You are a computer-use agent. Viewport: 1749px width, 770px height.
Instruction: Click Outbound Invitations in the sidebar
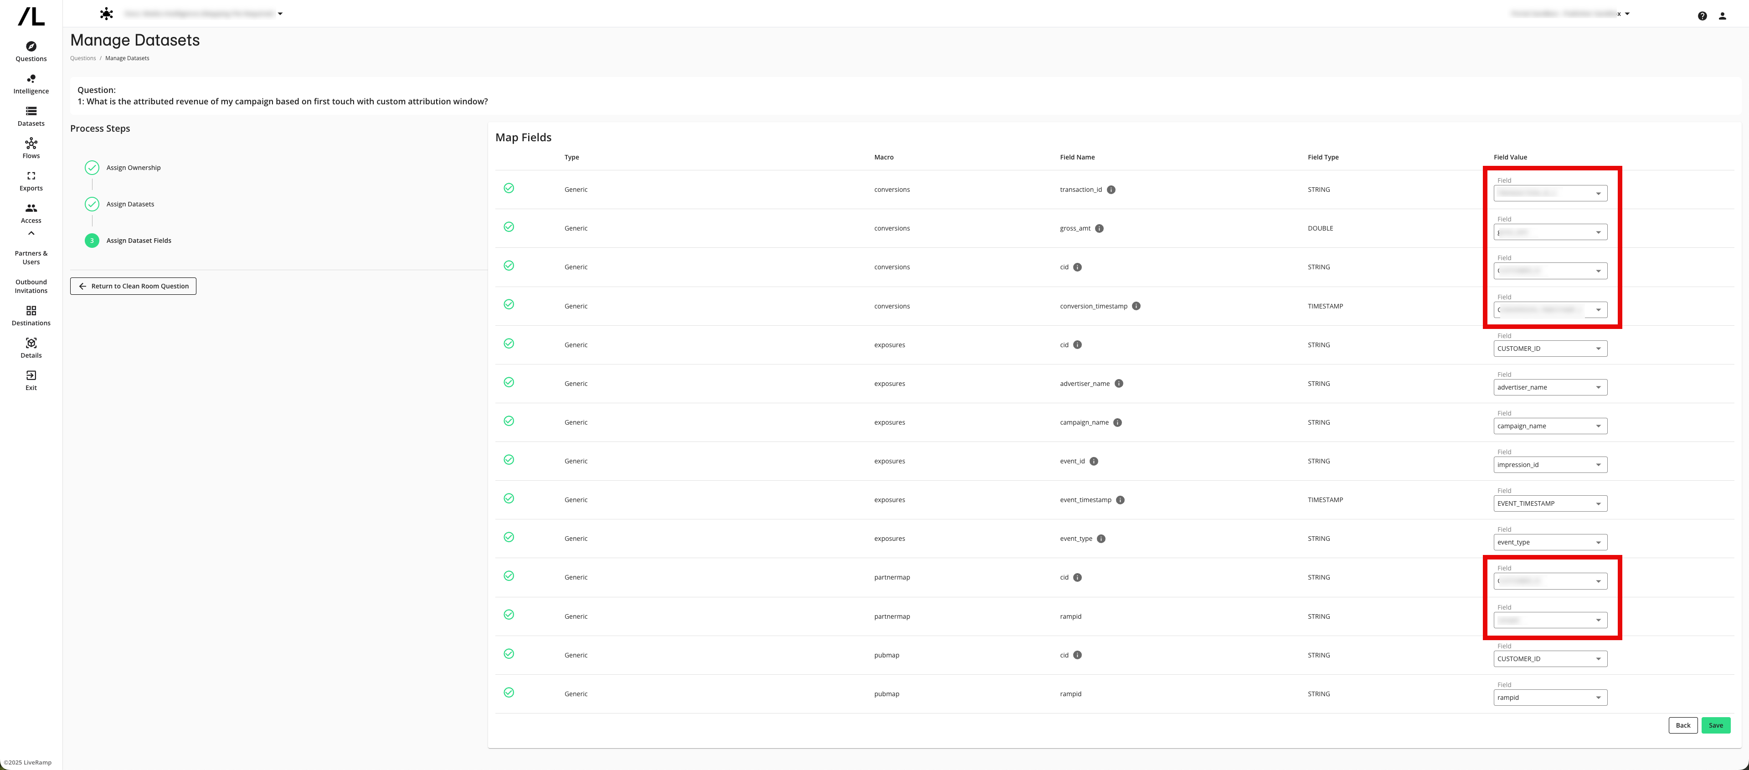(31, 286)
